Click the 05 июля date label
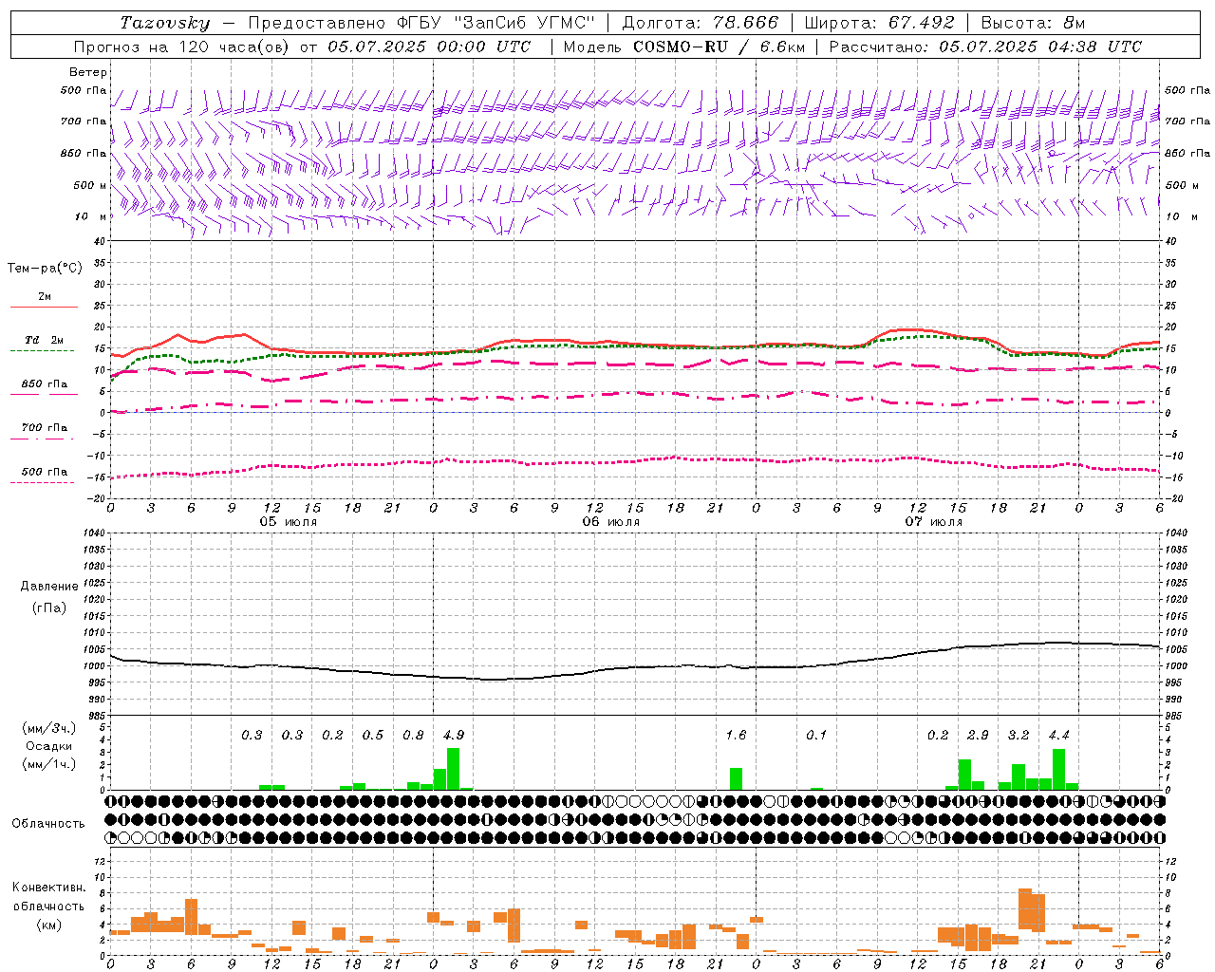The width and height of the screenshot is (1215, 972). pyautogui.click(x=289, y=522)
